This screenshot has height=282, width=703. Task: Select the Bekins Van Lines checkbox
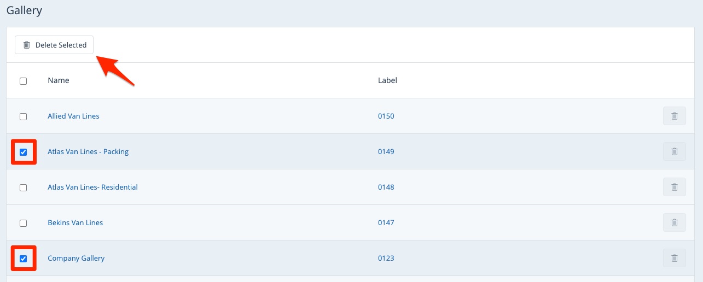click(x=23, y=223)
